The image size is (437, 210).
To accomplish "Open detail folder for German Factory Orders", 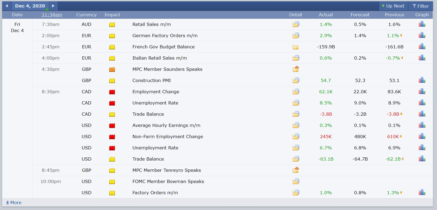I will pos(296,36).
